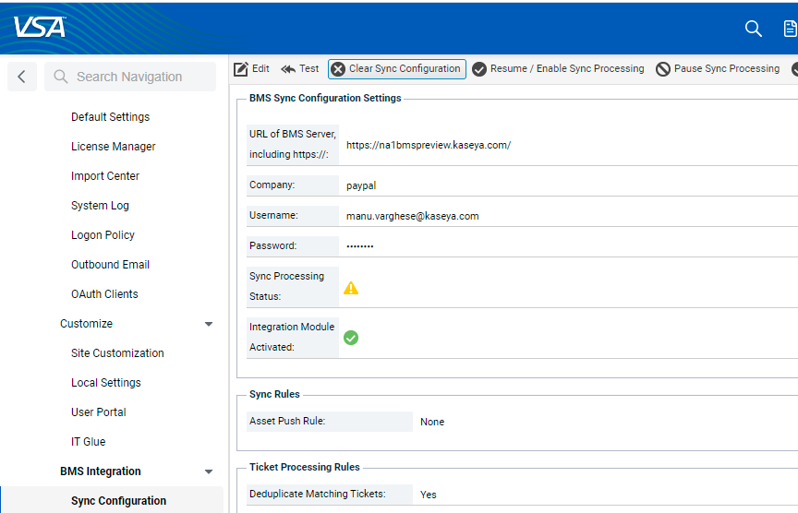Click the Edit pencil icon
Screen dimensions: 798x513
click(x=241, y=69)
